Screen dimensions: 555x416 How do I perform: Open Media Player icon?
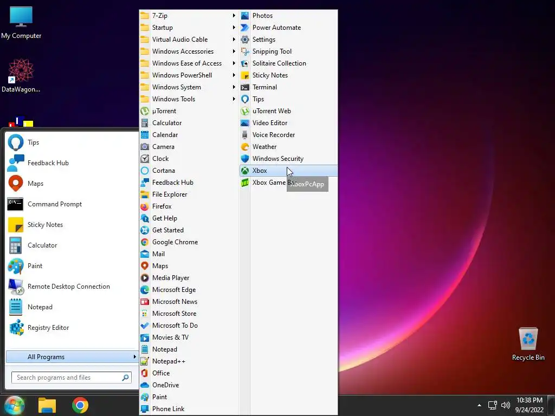coord(145,278)
